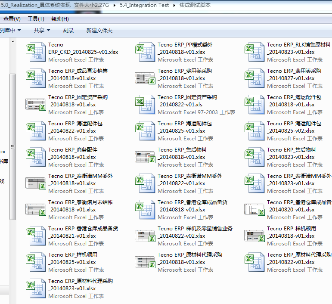
Task: Click file name Tecno ERP_海运配件包 _20140825-v02.xlsx
Action: tap(294, 127)
